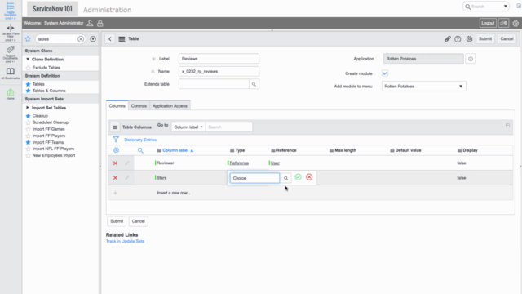Open Go to Column label dropdown
Screen dimensions: 522x294
(188, 127)
